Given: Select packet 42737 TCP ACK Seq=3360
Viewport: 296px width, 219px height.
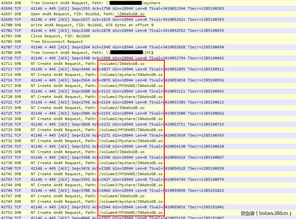Looking at the screenshot, I should click(148, 157).
